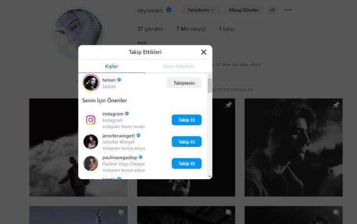
Task: Open the 7 Mn takipçi list
Action: (191, 29)
